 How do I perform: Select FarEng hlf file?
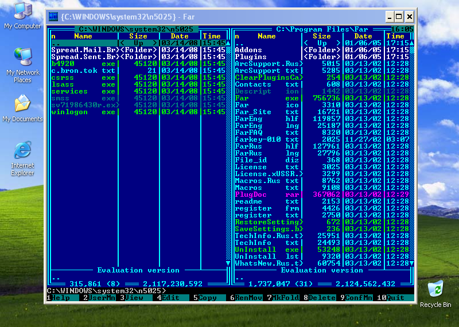322,119
